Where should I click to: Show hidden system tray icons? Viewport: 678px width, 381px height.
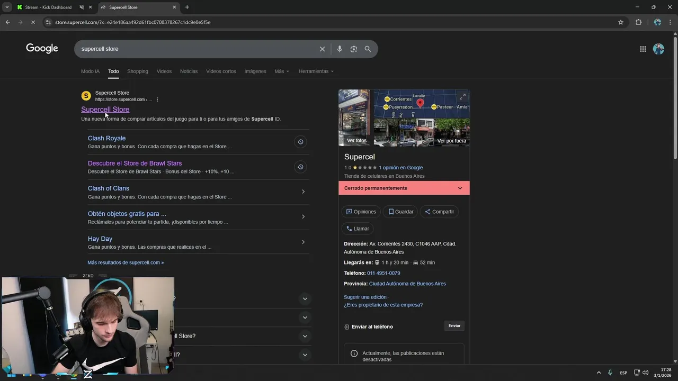click(x=599, y=373)
